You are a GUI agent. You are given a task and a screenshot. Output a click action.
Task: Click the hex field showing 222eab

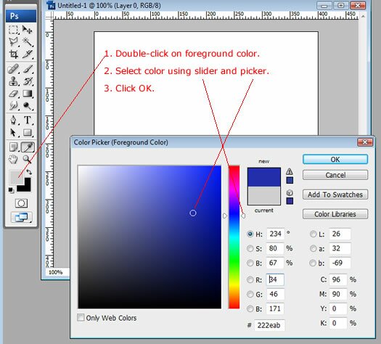coord(269,325)
